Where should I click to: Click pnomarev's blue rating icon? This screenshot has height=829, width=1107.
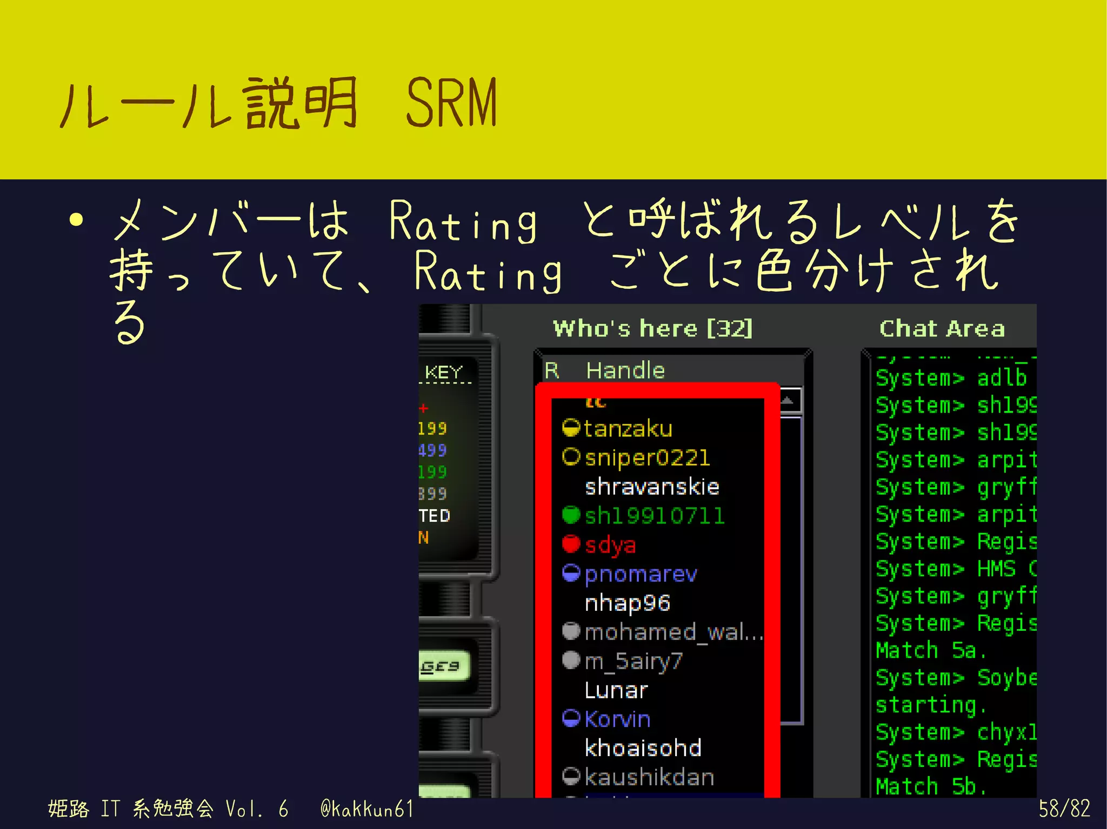(x=571, y=573)
